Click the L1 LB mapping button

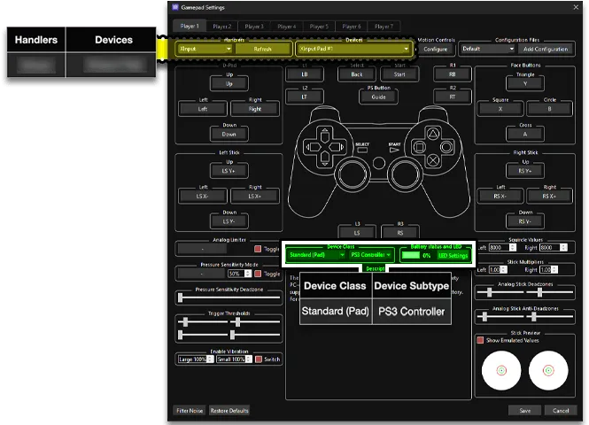click(305, 74)
